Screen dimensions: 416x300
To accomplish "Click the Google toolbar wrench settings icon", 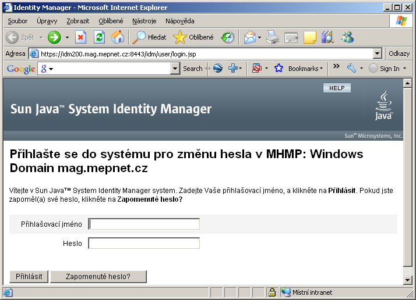I will click(x=351, y=69).
